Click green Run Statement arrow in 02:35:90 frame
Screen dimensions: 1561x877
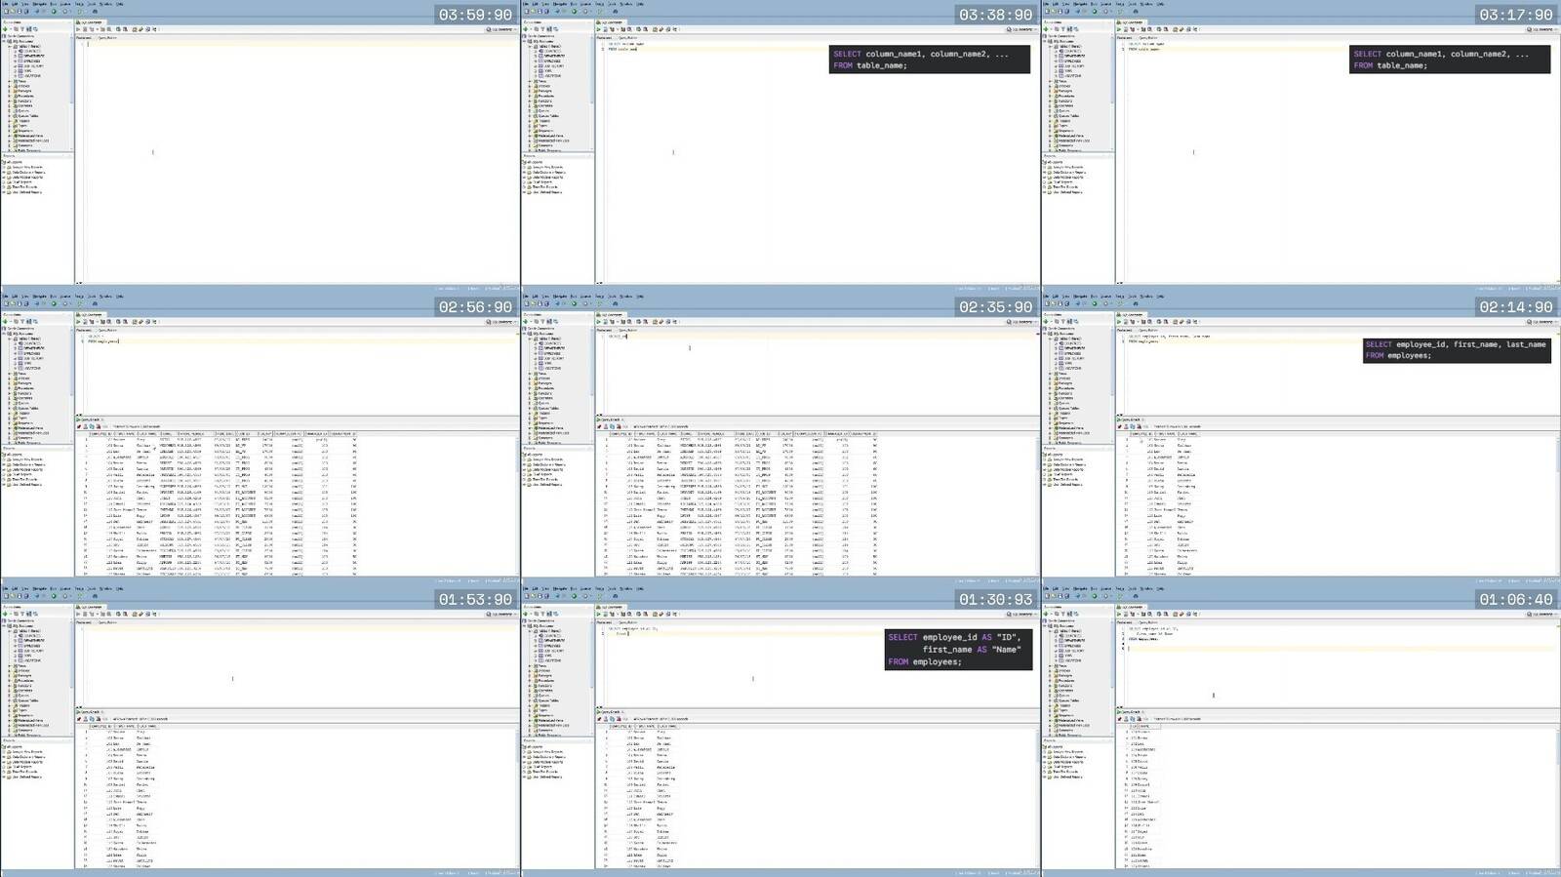pos(598,322)
